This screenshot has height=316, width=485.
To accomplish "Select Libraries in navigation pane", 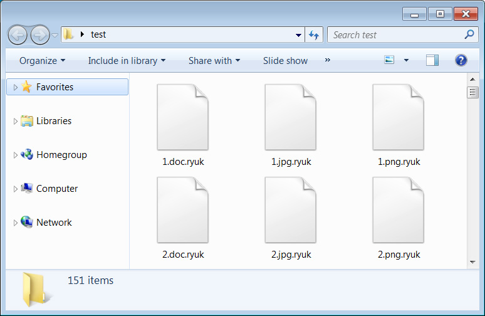I will pos(54,121).
